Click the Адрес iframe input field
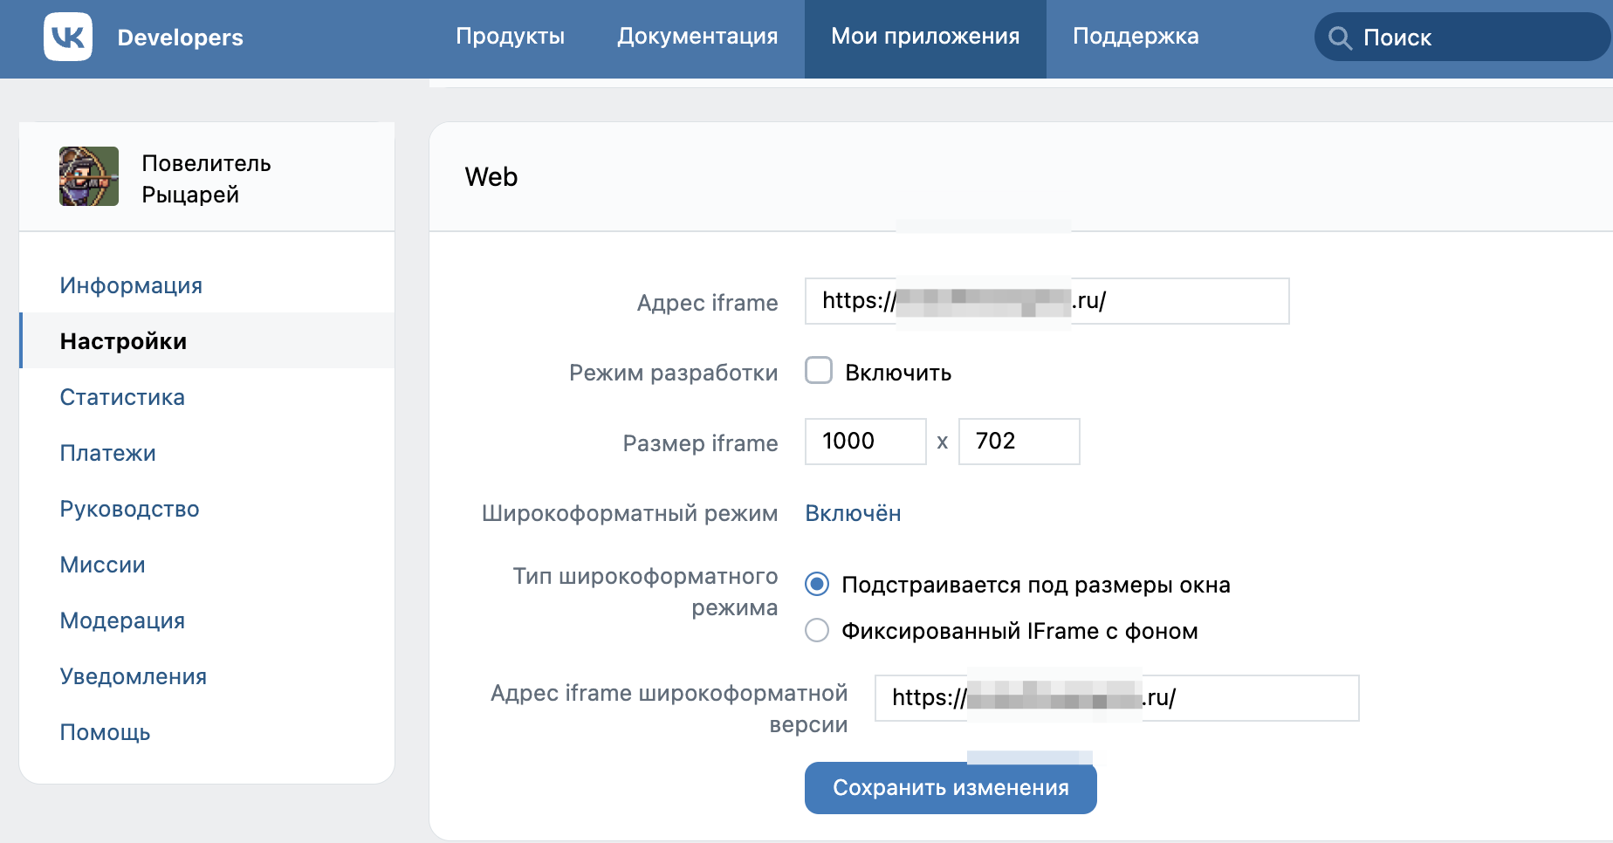Screen dimensions: 1613x843 (1047, 301)
